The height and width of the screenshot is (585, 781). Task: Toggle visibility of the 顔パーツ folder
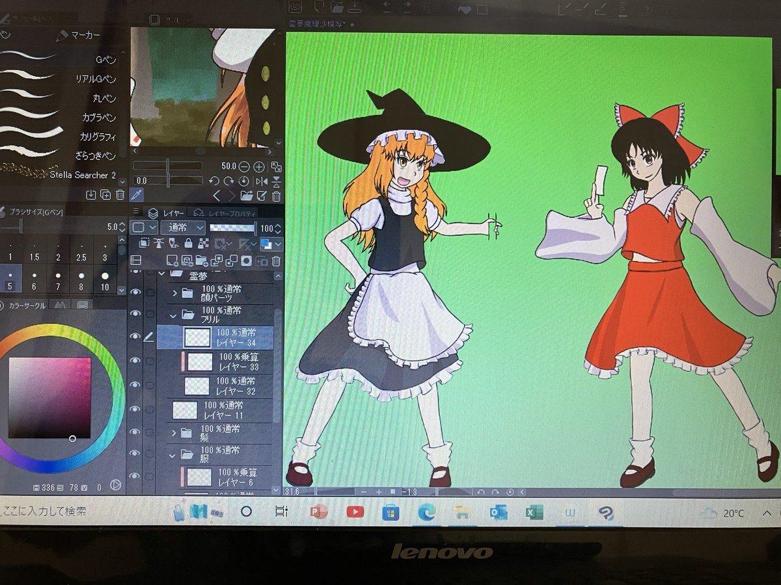pyautogui.click(x=136, y=292)
